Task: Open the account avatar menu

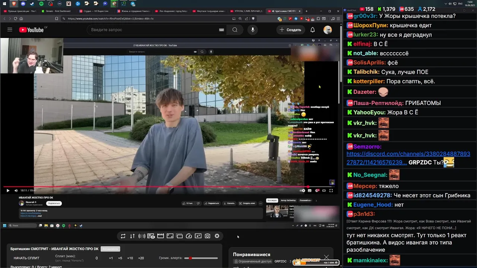Action: pyautogui.click(x=328, y=30)
